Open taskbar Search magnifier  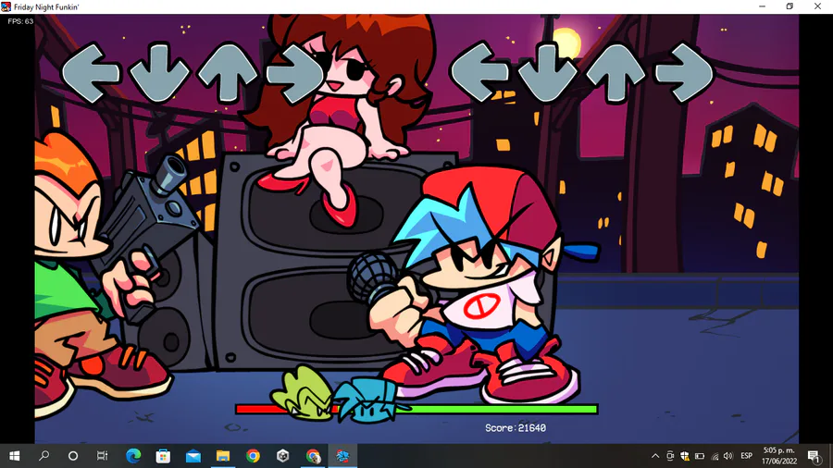(x=44, y=456)
